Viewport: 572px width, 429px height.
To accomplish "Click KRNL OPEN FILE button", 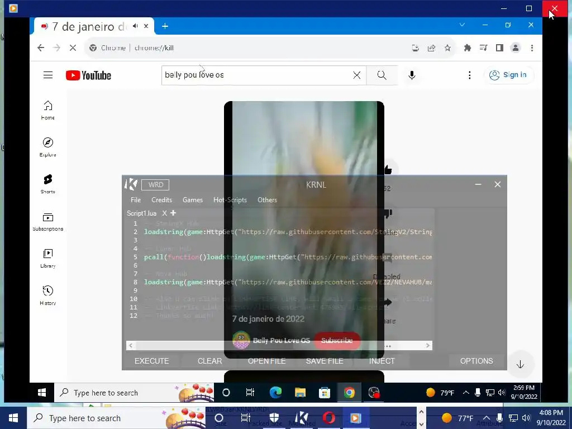I will [x=266, y=361].
